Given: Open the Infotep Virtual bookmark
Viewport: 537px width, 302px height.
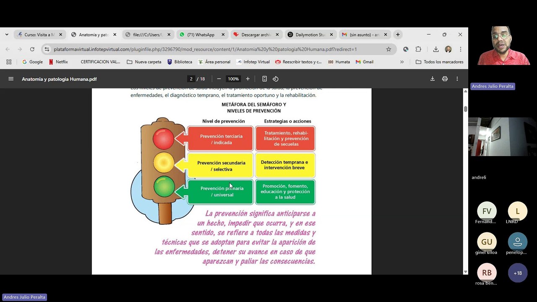Looking at the screenshot, I should click(253, 62).
